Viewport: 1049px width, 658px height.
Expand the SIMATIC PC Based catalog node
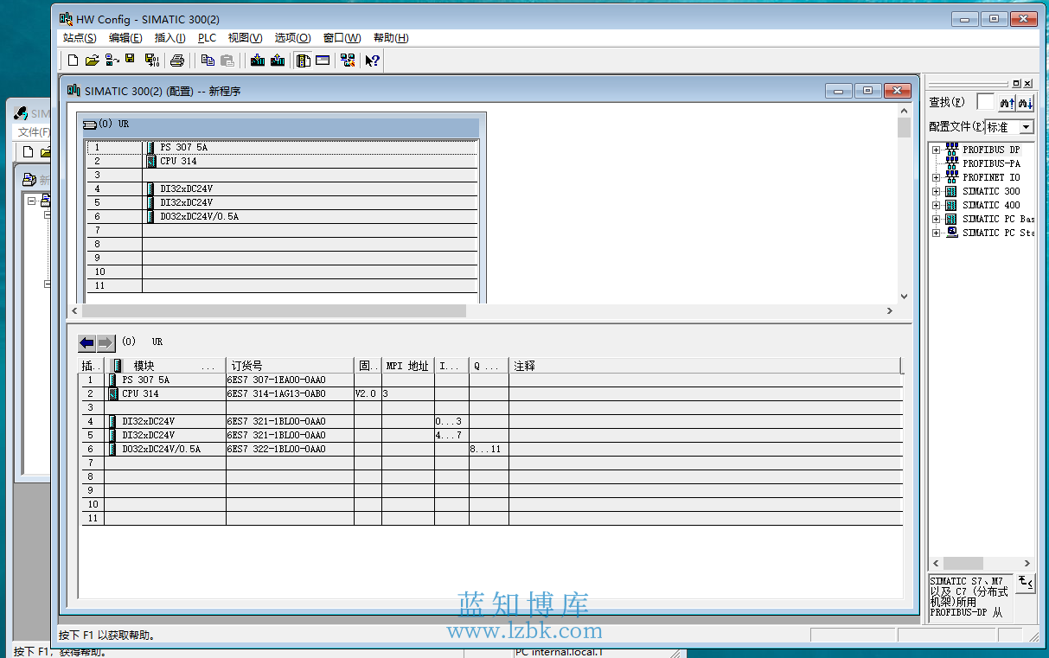[x=936, y=219]
